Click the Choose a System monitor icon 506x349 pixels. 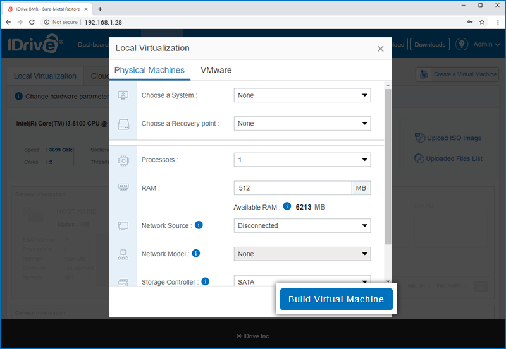pos(123,95)
